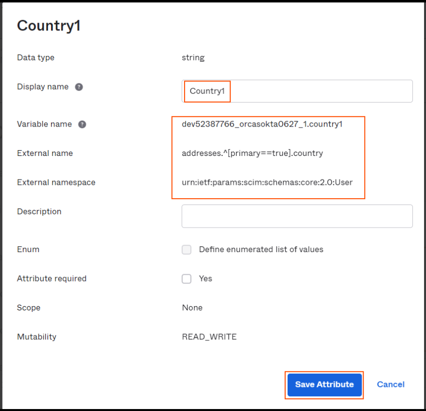
Task: Toggle the Define enumerated list checkbox
Action: pyautogui.click(x=186, y=250)
